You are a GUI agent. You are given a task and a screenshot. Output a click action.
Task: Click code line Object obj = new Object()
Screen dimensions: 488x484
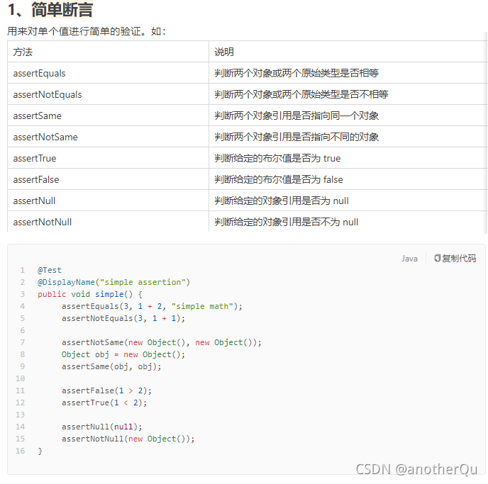[x=123, y=355]
